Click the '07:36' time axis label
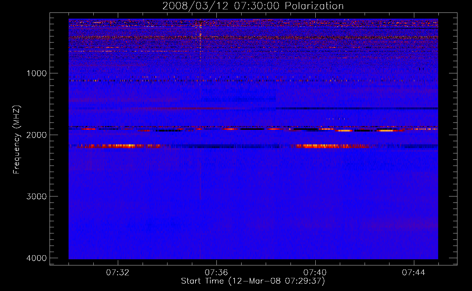The width and height of the screenshot is (472, 291). [216, 273]
